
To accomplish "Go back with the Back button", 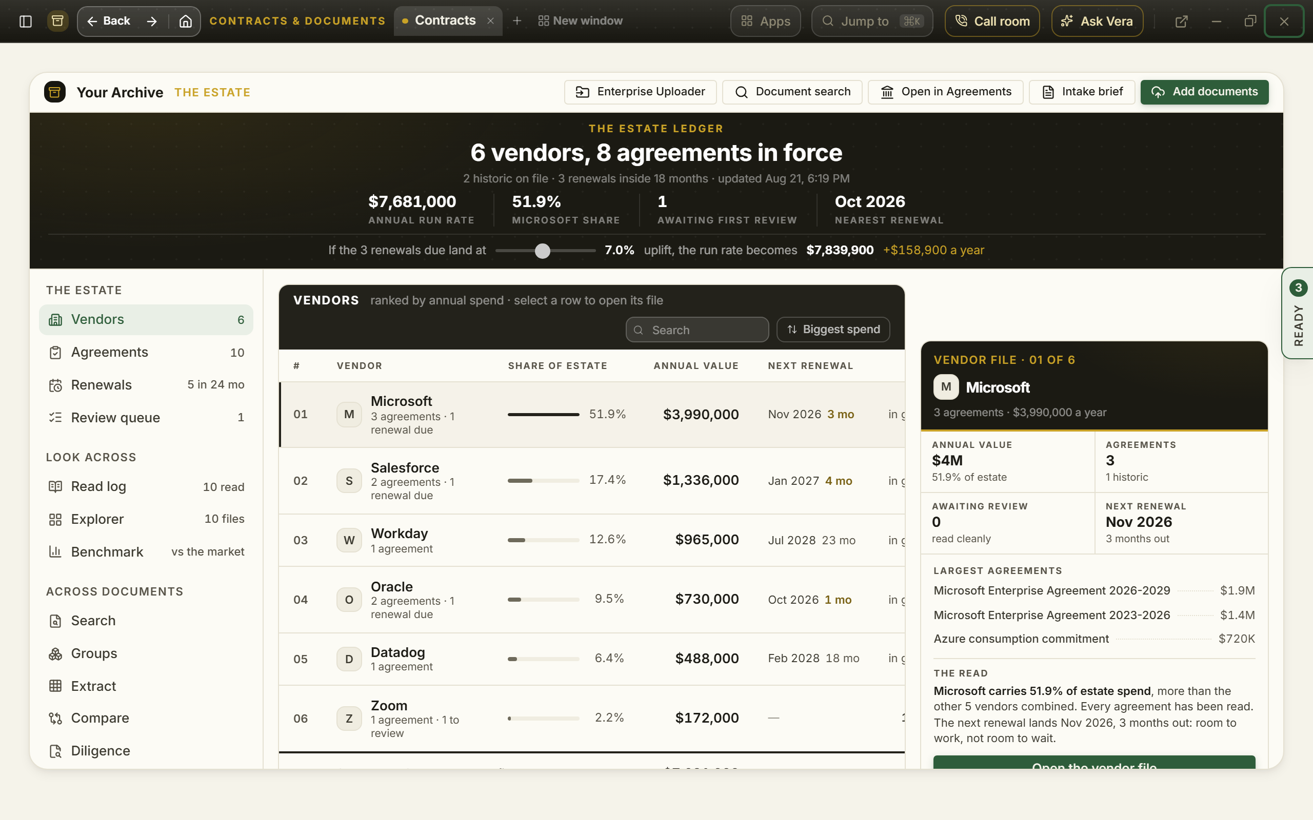I will click(109, 21).
